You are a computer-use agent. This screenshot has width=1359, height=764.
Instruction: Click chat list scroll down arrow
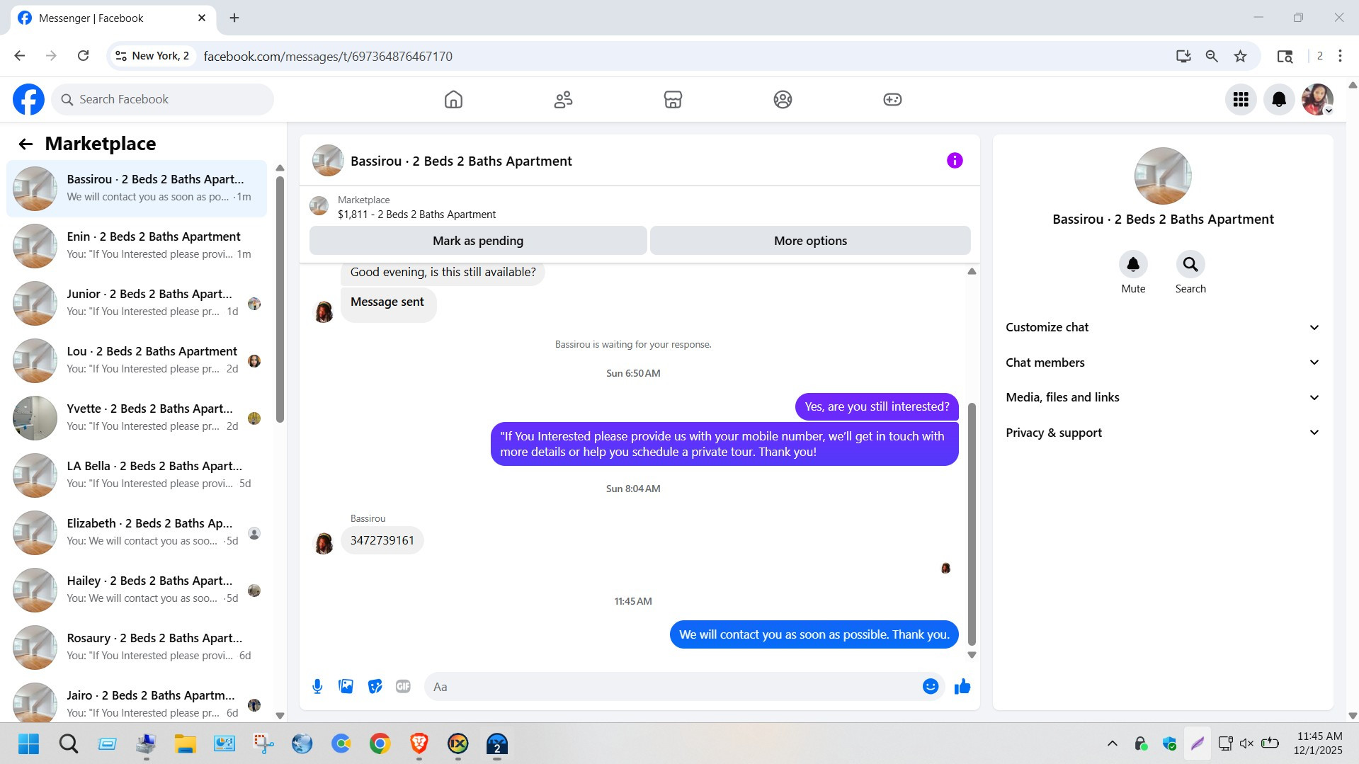click(x=280, y=716)
